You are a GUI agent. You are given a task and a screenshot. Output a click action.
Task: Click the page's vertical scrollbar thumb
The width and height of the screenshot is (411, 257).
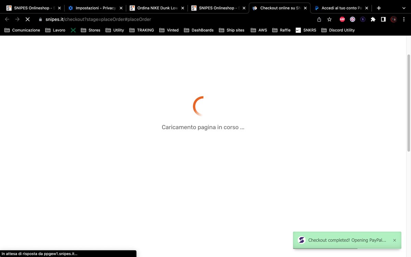click(x=409, y=103)
